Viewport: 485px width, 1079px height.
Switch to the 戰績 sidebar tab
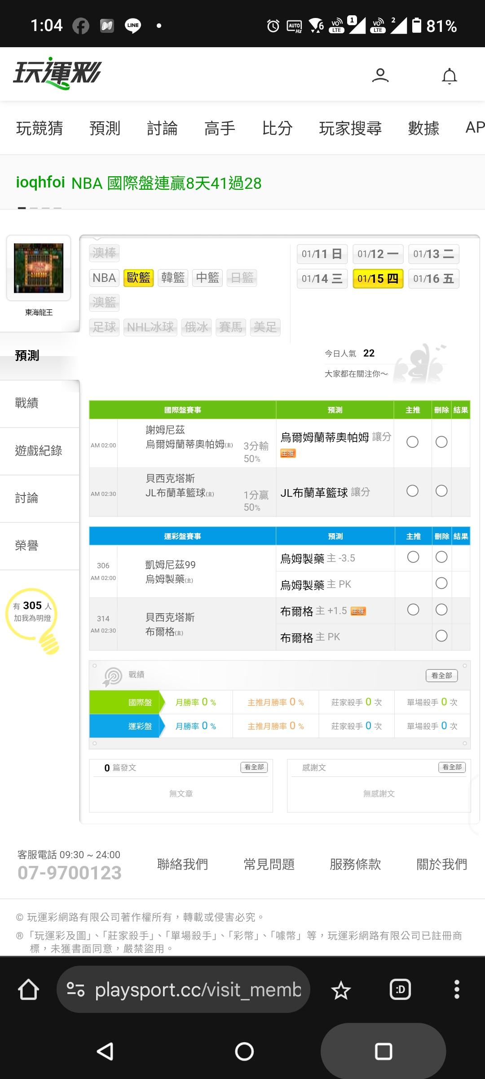pos(27,403)
